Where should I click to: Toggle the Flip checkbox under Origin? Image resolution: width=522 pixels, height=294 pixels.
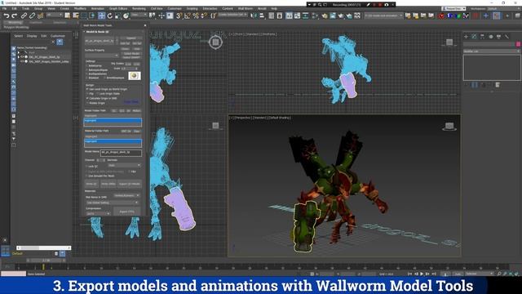[x=87, y=94]
